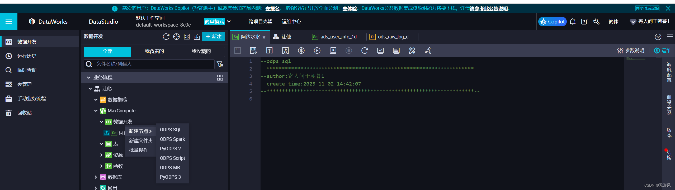Click the submit upload icon in the editor toolbar

point(269,51)
